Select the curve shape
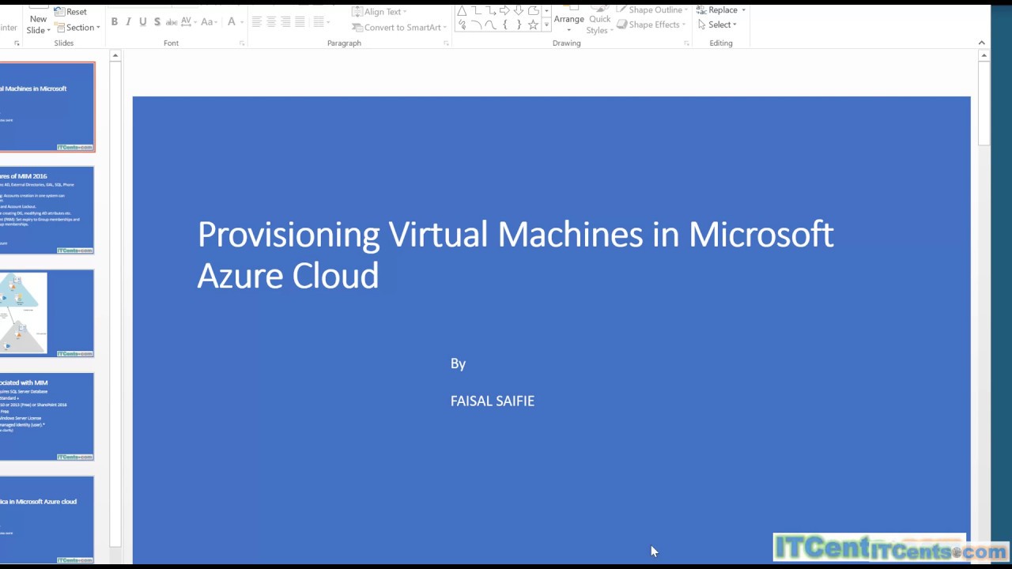This screenshot has height=569, width=1012. (490, 24)
